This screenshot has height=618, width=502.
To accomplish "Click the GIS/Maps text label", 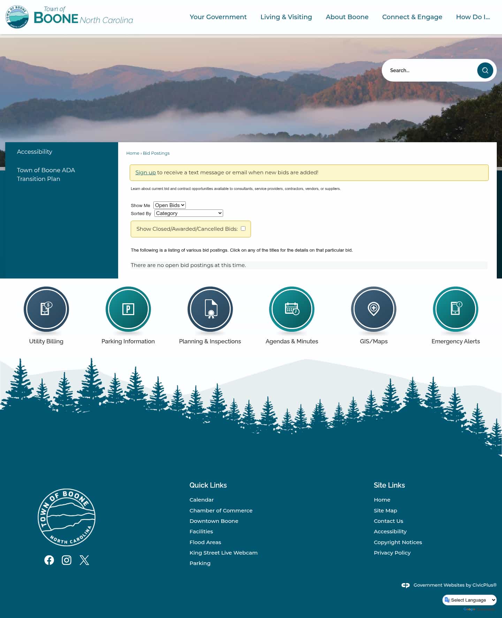I will pyautogui.click(x=374, y=341).
